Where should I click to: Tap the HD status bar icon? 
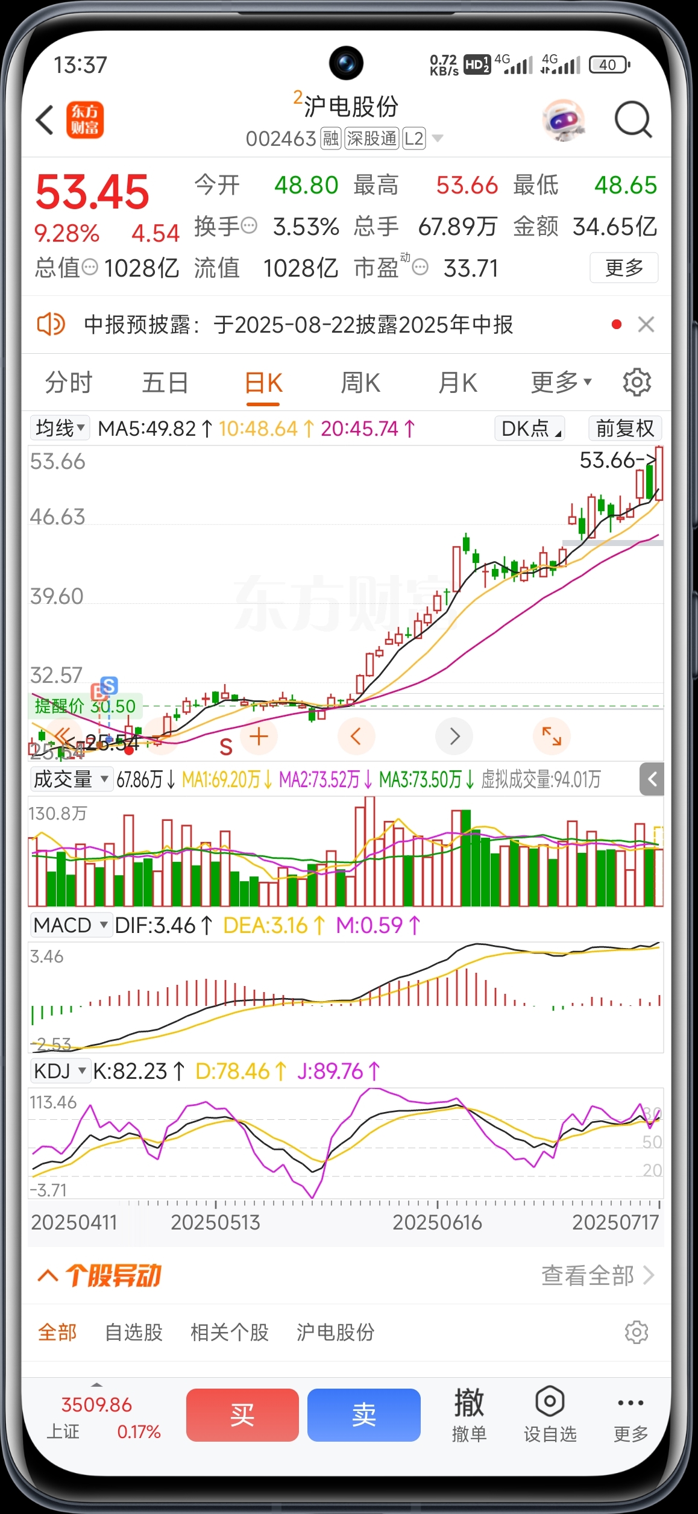coord(477,64)
